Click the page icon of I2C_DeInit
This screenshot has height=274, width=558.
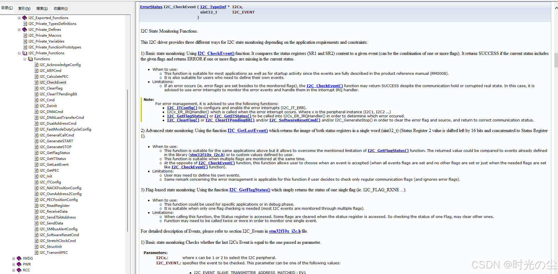tap(36, 106)
